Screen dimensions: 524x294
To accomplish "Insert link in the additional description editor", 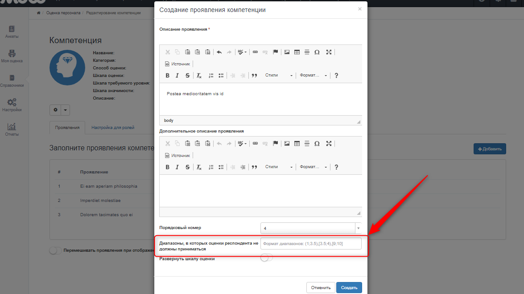I will coord(255,144).
